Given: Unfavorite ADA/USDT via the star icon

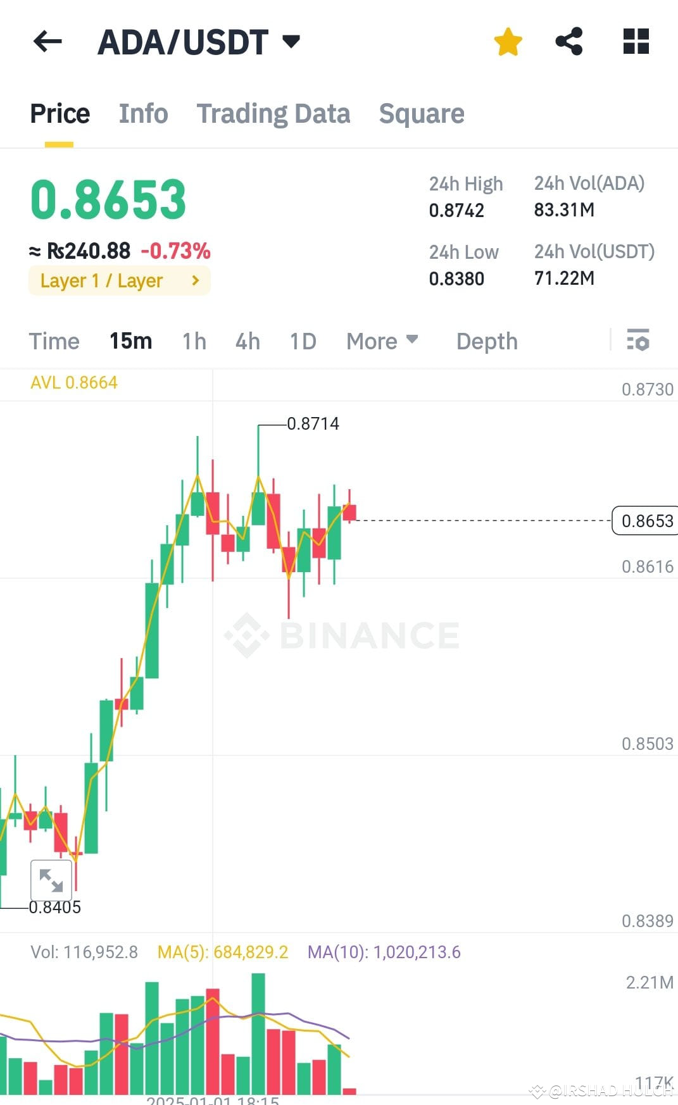Looking at the screenshot, I should (x=508, y=42).
